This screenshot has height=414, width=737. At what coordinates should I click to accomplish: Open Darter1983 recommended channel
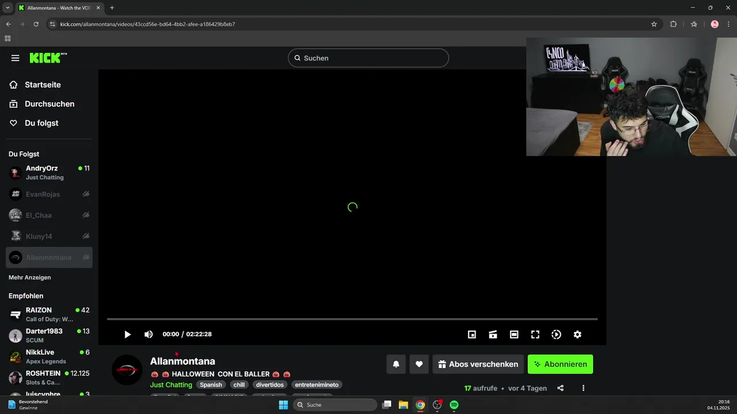(x=49, y=335)
